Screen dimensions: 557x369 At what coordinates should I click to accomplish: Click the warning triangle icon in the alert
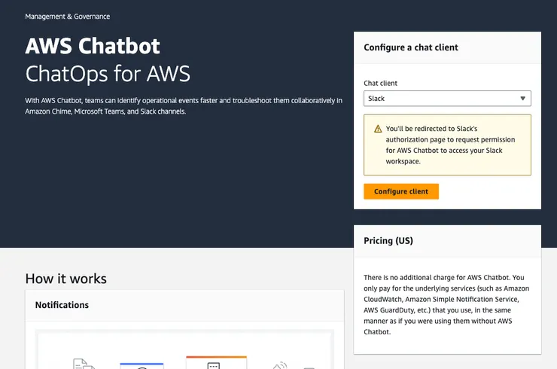click(x=378, y=129)
